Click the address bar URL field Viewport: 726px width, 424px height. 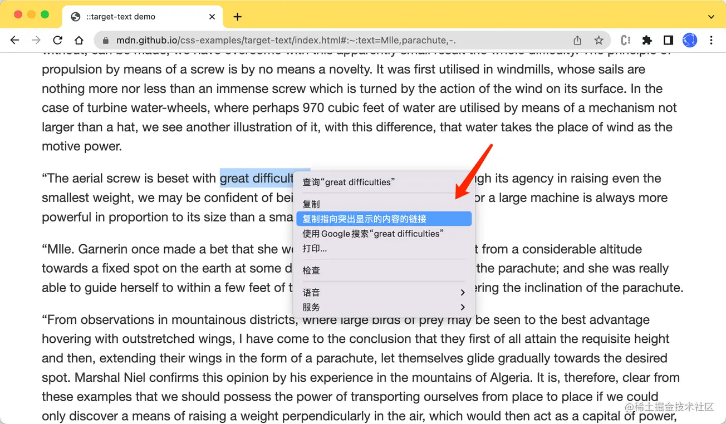click(x=334, y=40)
